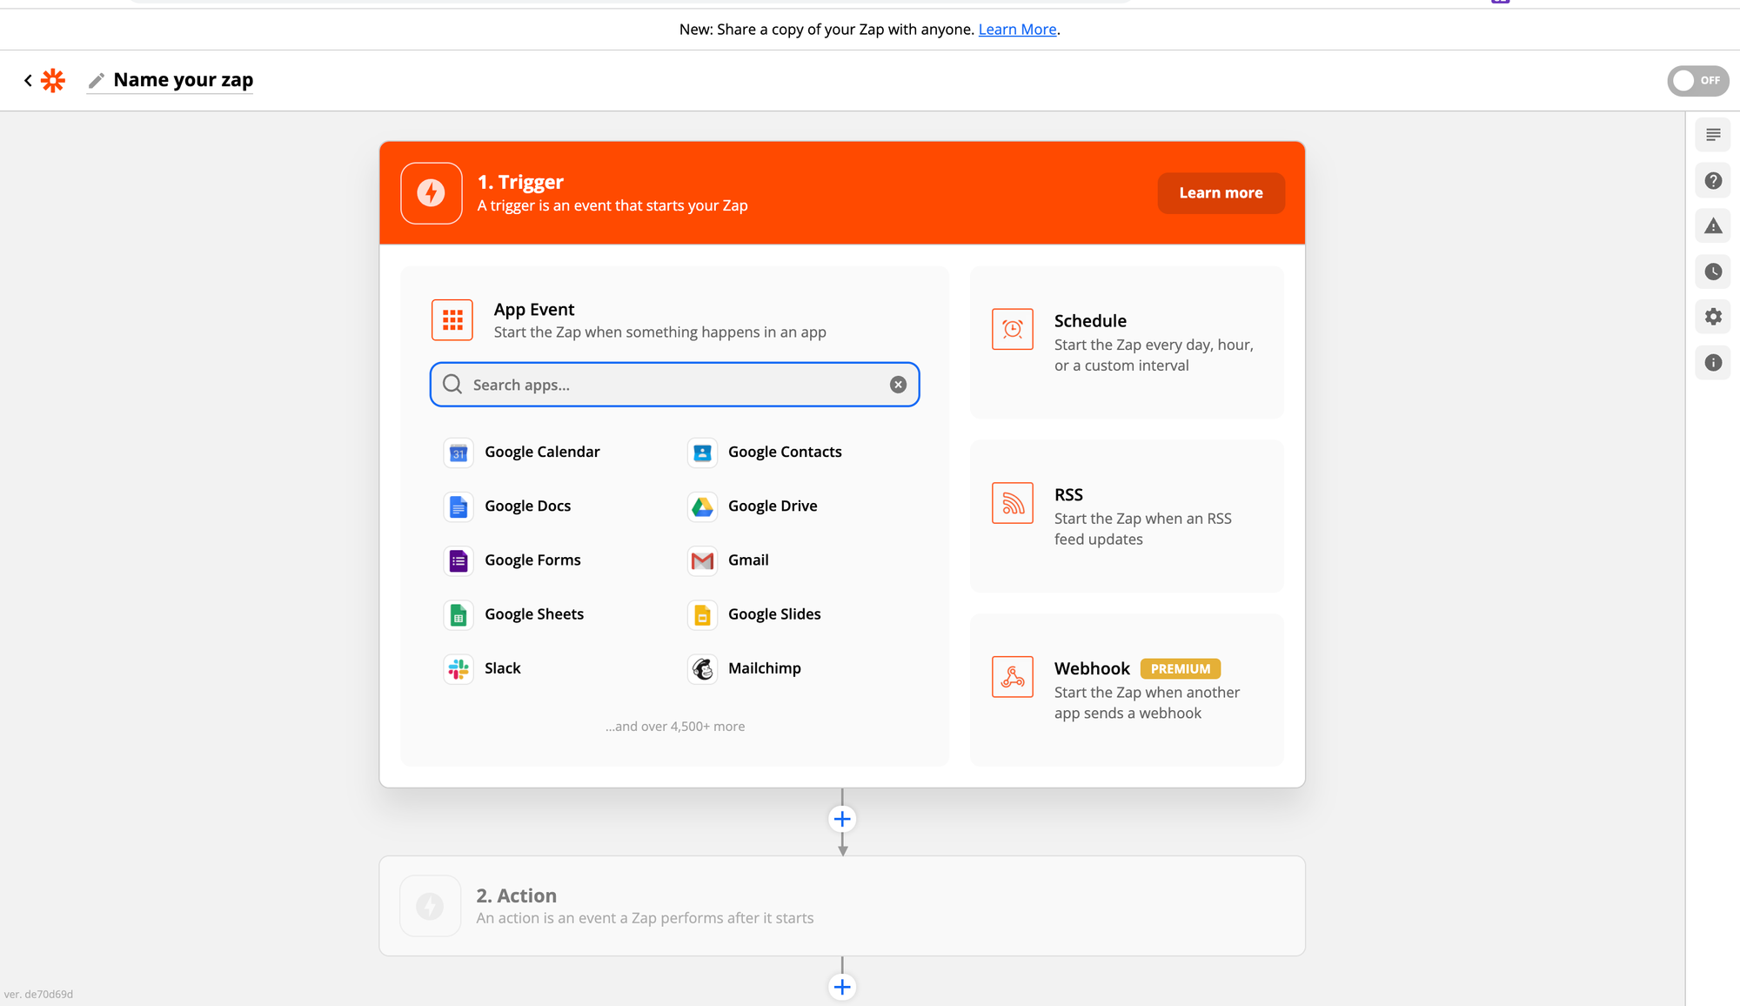Open the help question mark icon
Viewport: 1740px width, 1006px height.
1713,181
